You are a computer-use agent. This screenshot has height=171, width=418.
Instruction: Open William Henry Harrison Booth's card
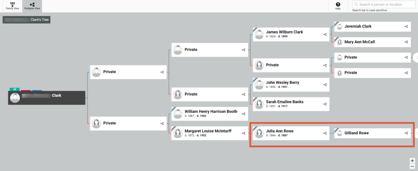tap(209, 114)
